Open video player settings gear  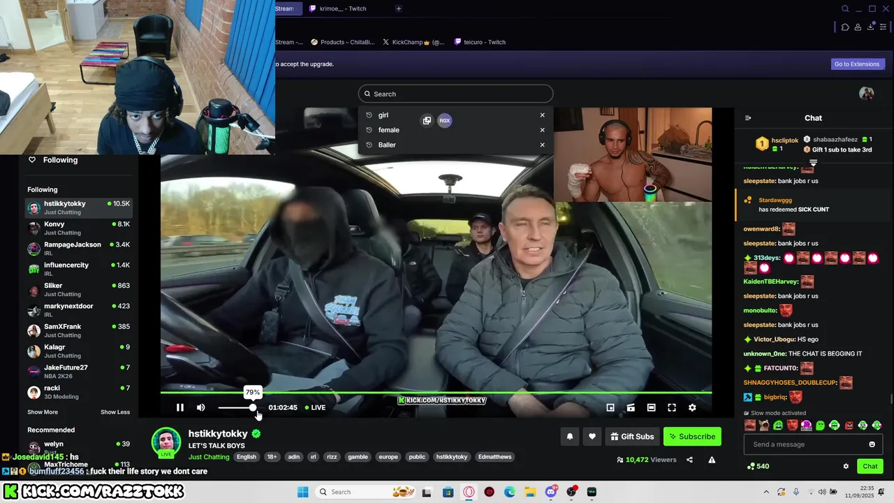[x=692, y=407]
